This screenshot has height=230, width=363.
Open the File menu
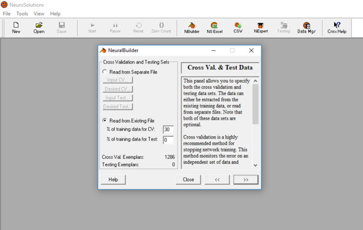click(x=7, y=13)
